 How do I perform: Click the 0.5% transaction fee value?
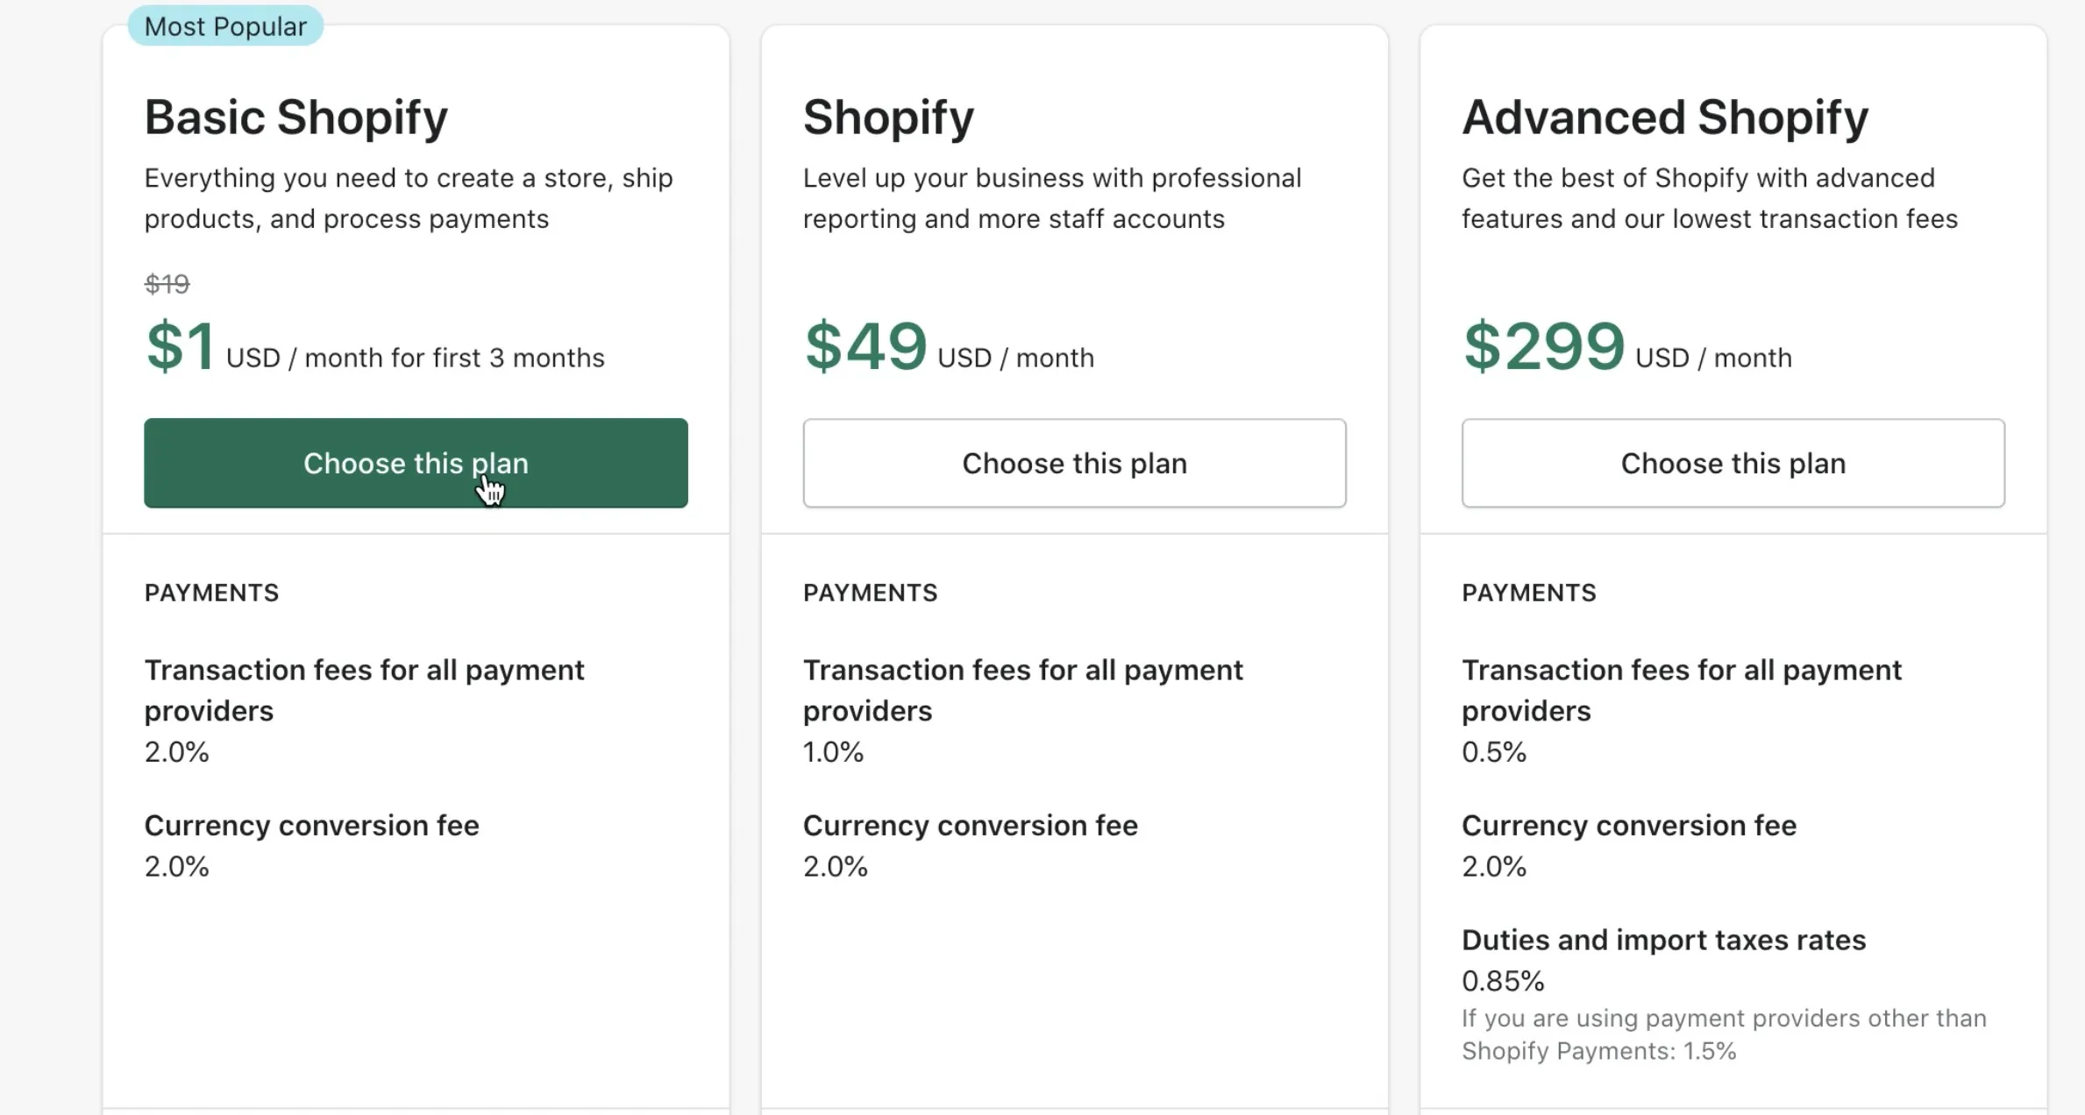pyautogui.click(x=1493, y=752)
